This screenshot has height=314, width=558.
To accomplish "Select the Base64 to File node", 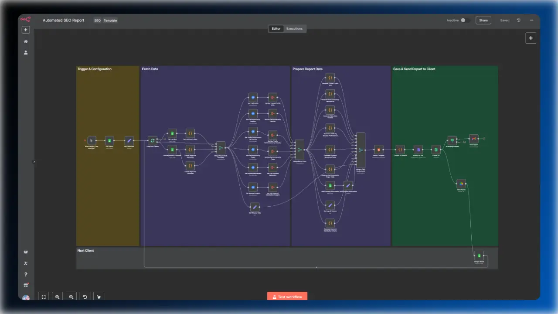I will [418, 150].
